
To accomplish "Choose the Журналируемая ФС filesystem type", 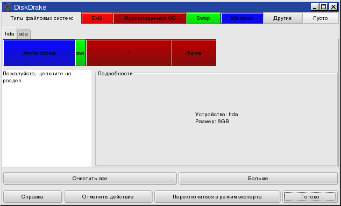I will point(150,18).
